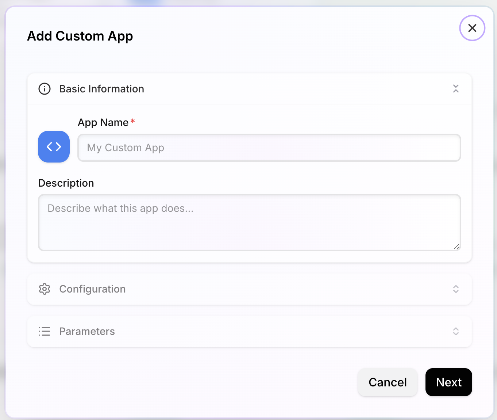497x420 pixels.
Task: Click the blue code brackets app icon
Action: pyautogui.click(x=54, y=147)
